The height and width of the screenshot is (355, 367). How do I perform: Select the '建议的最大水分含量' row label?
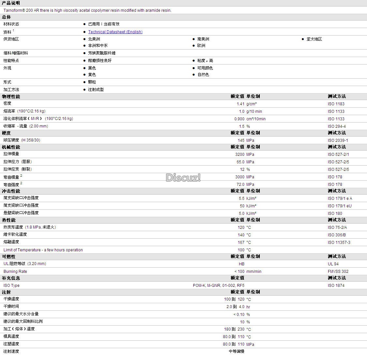tap(21, 314)
